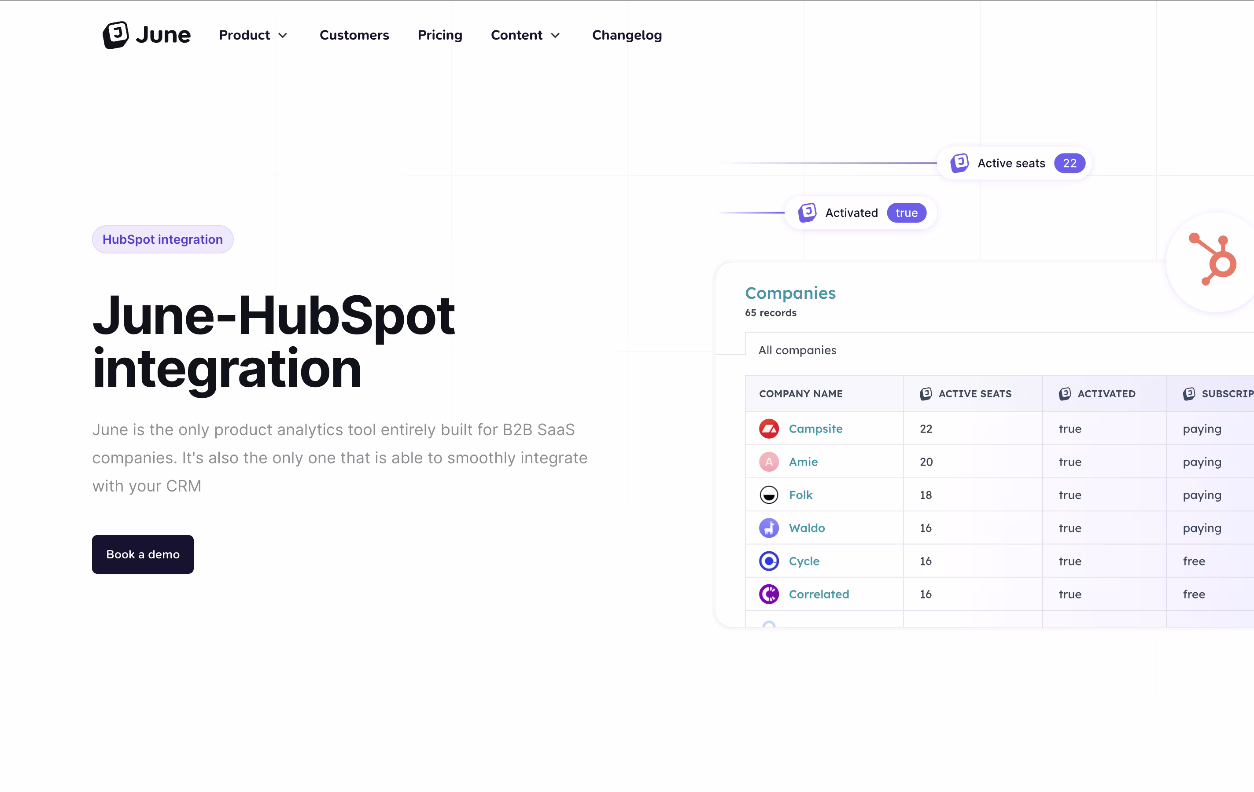Click the June icon in Active seats pill
Screen dimensions: 1254x792
959,163
